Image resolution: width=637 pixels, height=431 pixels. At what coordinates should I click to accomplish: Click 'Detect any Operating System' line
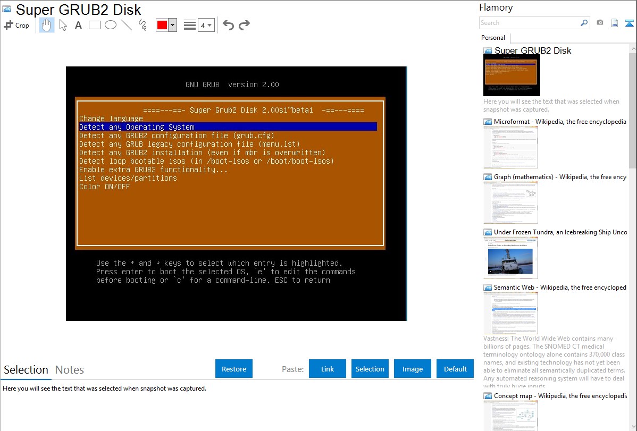click(228, 127)
